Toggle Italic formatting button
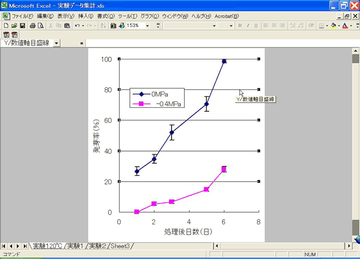The image size is (360, 259). click(x=247, y=25)
